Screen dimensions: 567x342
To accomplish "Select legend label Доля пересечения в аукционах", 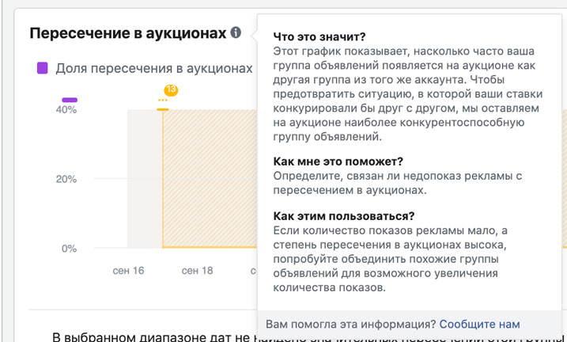I will (x=154, y=69).
